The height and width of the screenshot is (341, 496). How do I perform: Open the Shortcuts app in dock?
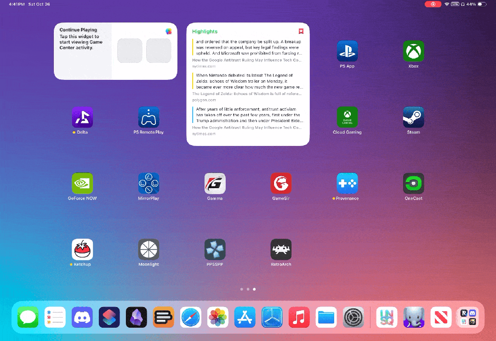click(x=109, y=317)
